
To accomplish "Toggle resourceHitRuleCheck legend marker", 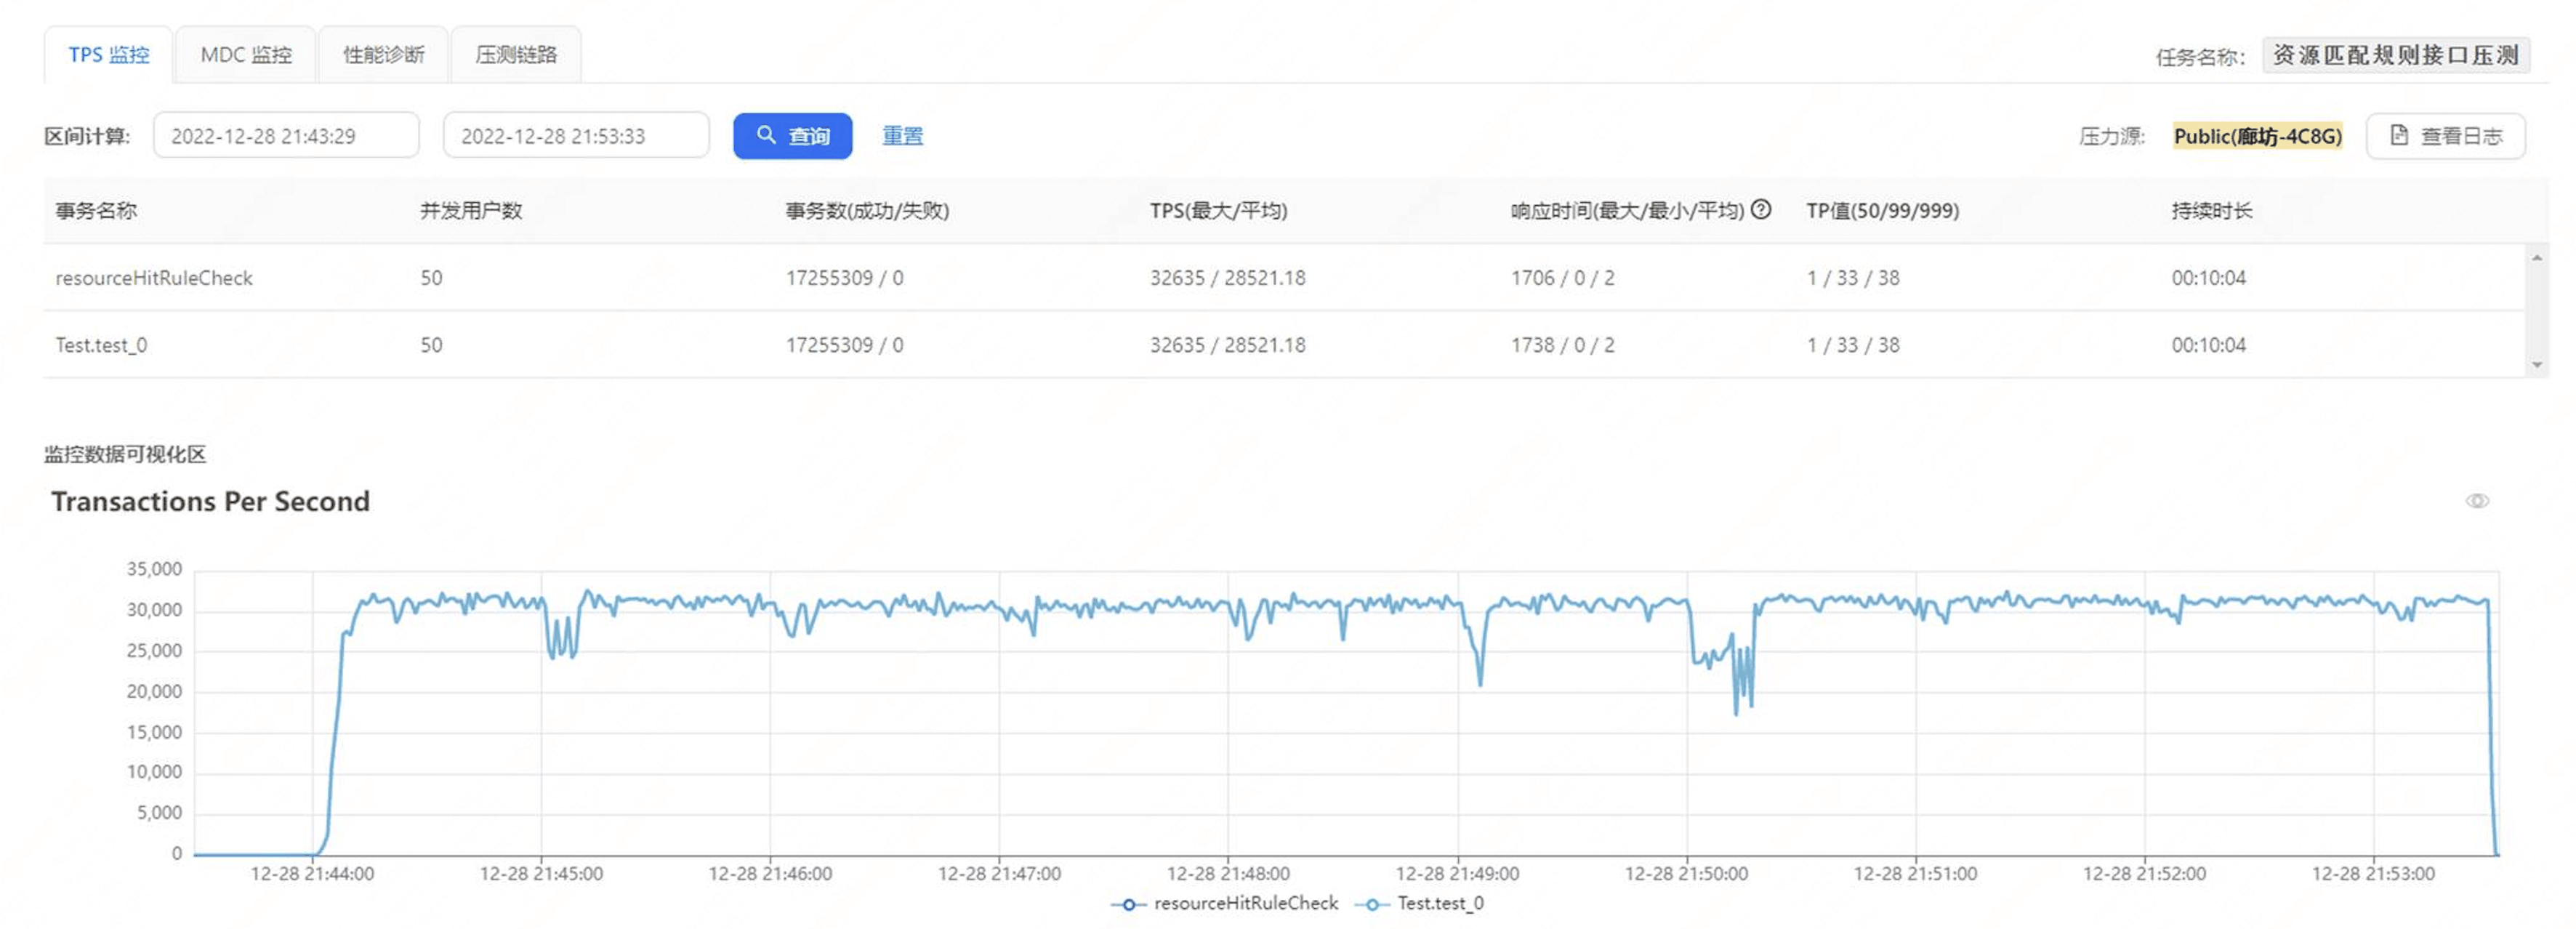I will click(x=1128, y=904).
